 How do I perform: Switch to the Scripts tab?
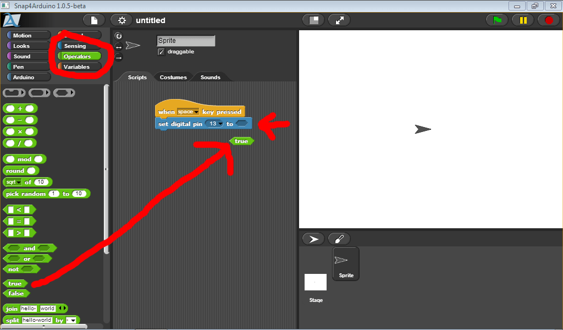click(x=137, y=77)
